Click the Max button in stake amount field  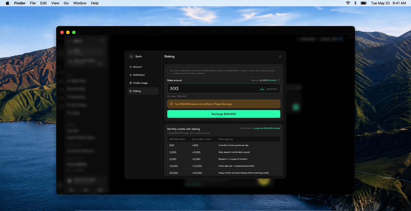262,89
